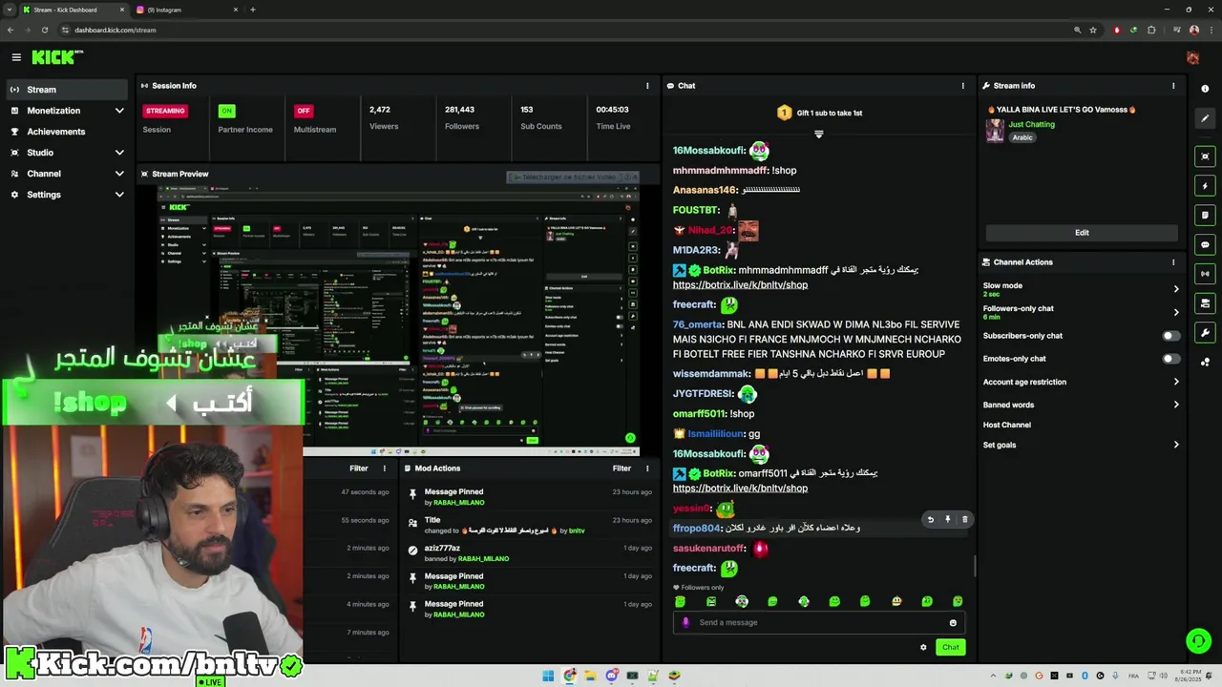Open Set goals chevron

click(x=1175, y=445)
